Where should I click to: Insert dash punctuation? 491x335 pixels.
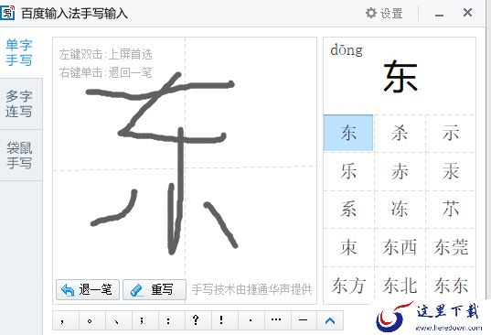(304, 320)
